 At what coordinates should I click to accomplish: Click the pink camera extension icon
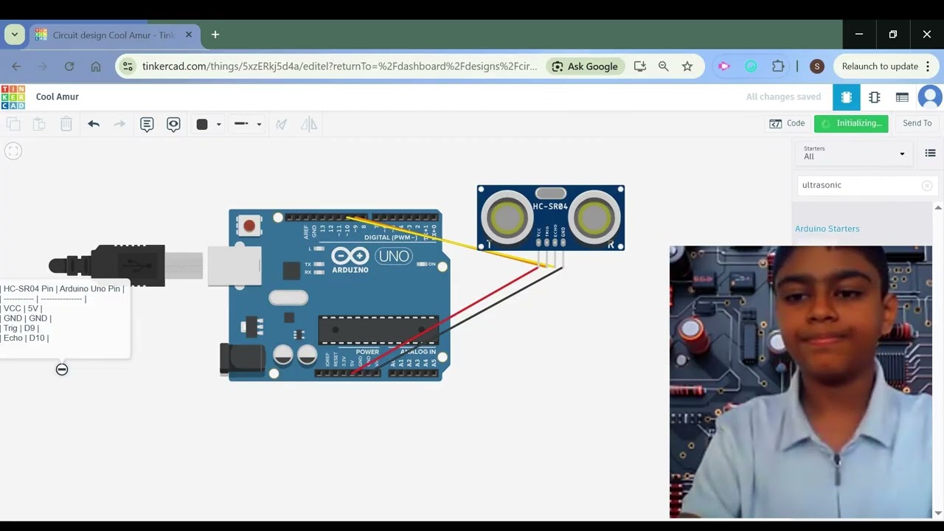(724, 66)
